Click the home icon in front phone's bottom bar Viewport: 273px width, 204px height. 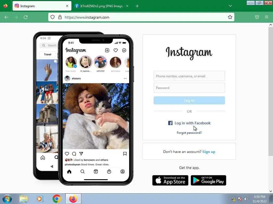pyautogui.click(x=69, y=172)
